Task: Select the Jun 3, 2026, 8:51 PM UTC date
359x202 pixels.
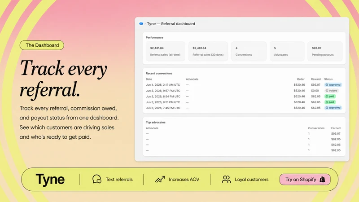Action: coord(163,102)
